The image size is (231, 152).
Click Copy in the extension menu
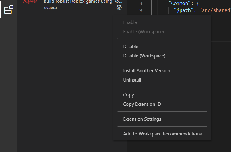[x=128, y=95]
